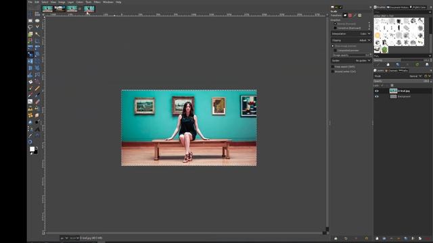
Task: Click restore tool preset icon
Action: point(346,238)
